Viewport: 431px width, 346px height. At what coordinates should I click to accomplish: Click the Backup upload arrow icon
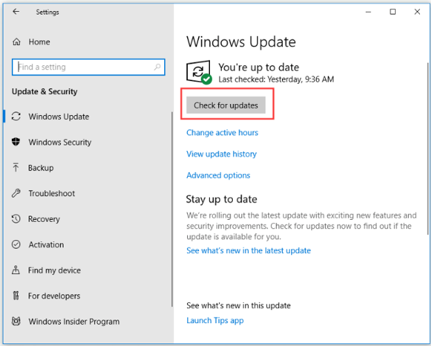pos(16,168)
